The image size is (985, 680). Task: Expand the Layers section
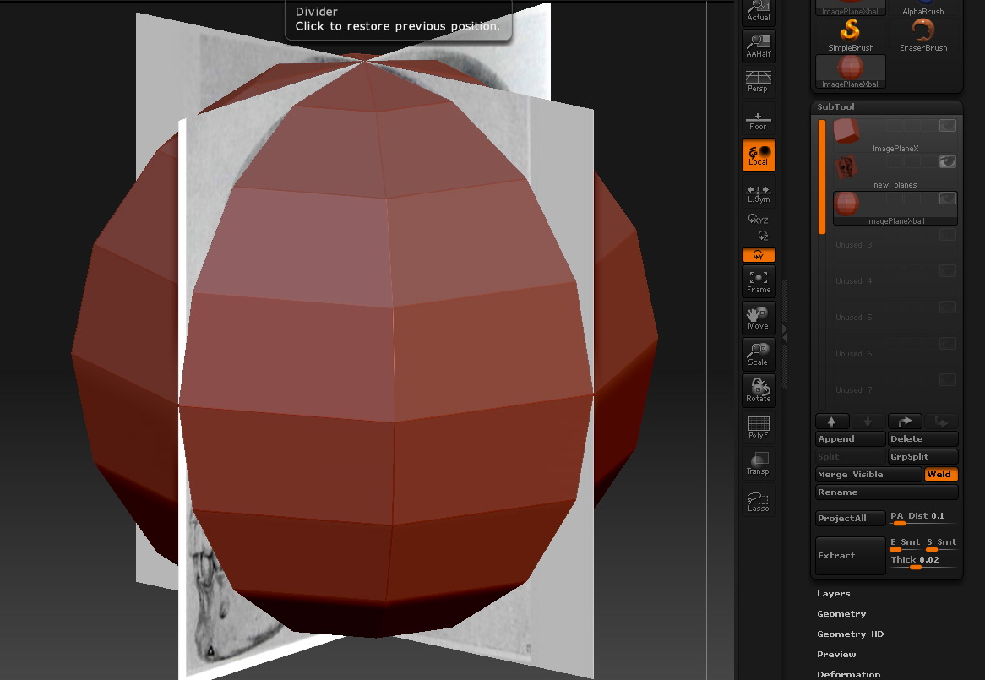click(834, 594)
